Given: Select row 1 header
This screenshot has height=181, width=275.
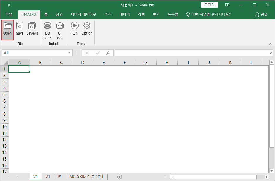Looking at the screenshot, I should tap(4, 69).
